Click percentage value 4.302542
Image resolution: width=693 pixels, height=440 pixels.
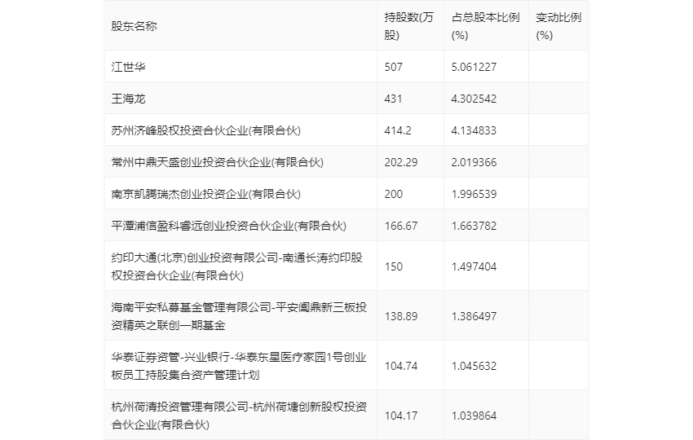coord(474,99)
